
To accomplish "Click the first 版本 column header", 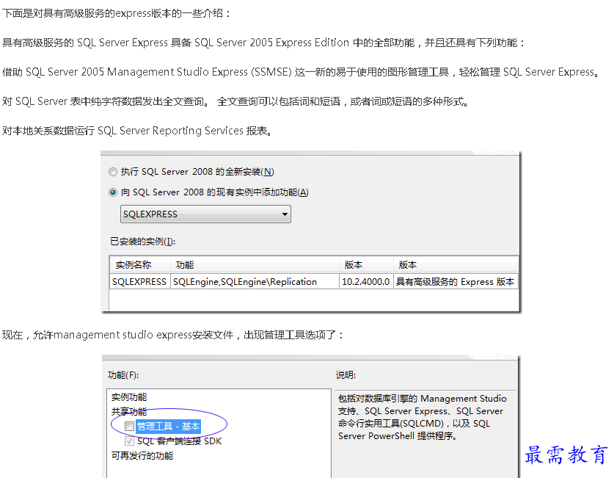I will pos(366,265).
